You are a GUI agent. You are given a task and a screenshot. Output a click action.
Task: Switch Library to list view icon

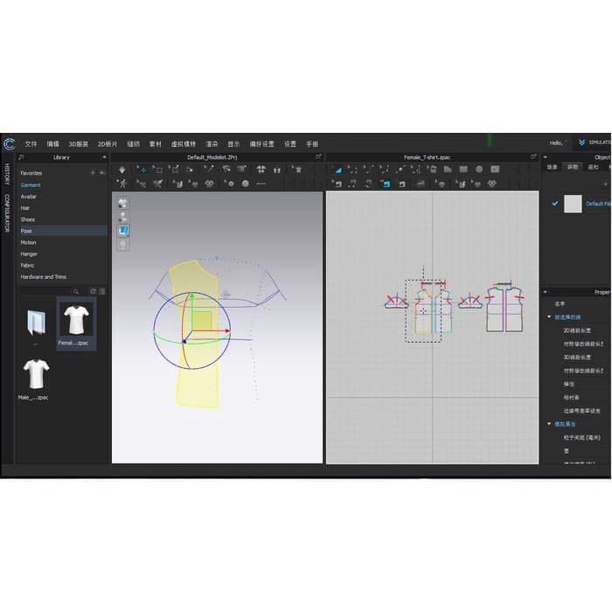pos(102,291)
